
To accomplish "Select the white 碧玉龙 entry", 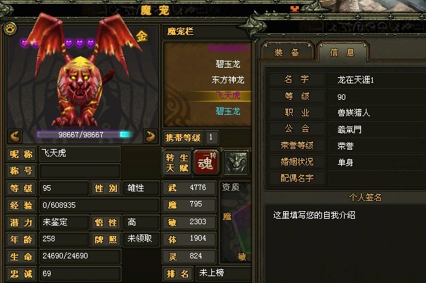I will (228, 64).
